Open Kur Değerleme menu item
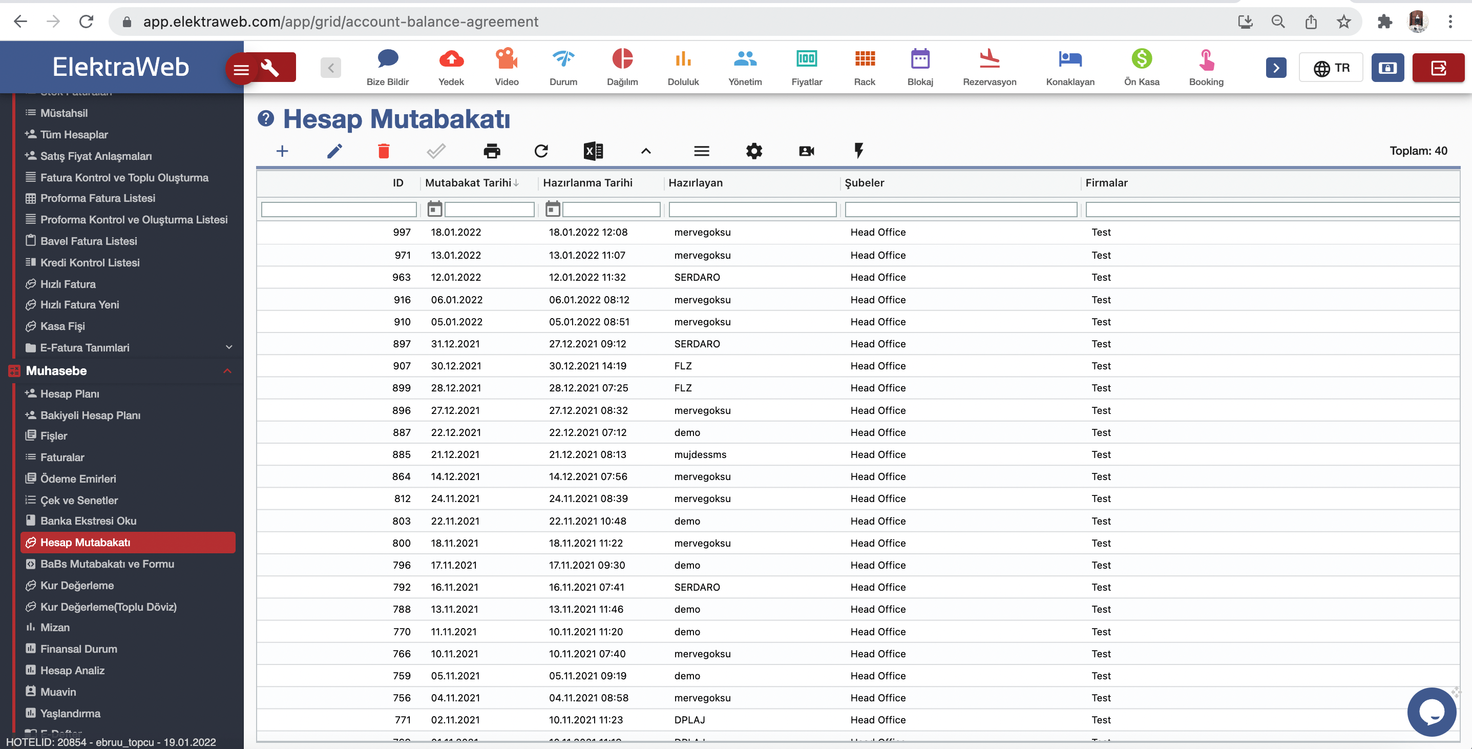The image size is (1472, 749). [x=77, y=585]
